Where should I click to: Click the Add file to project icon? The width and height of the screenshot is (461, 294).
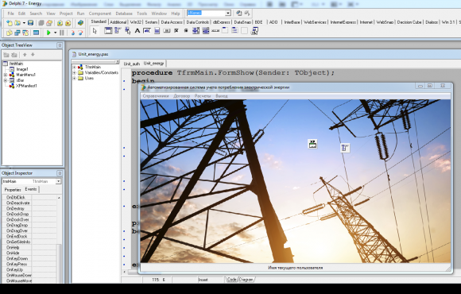[60, 23]
